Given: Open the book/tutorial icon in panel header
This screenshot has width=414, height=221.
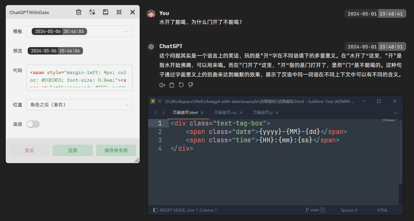Looking at the screenshot, I should 106,12.
